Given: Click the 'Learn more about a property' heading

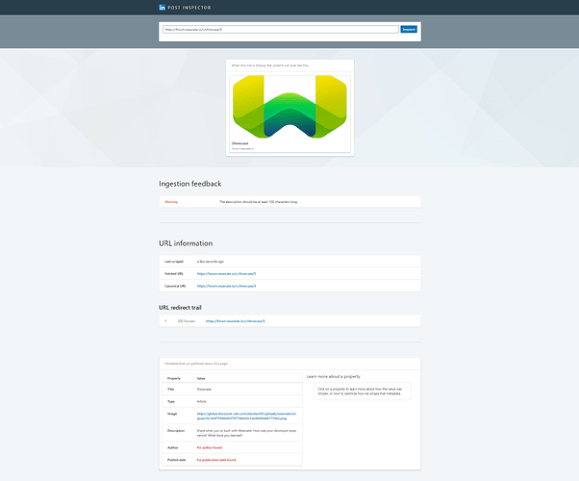Looking at the screenshot, I should coord(333,376).
